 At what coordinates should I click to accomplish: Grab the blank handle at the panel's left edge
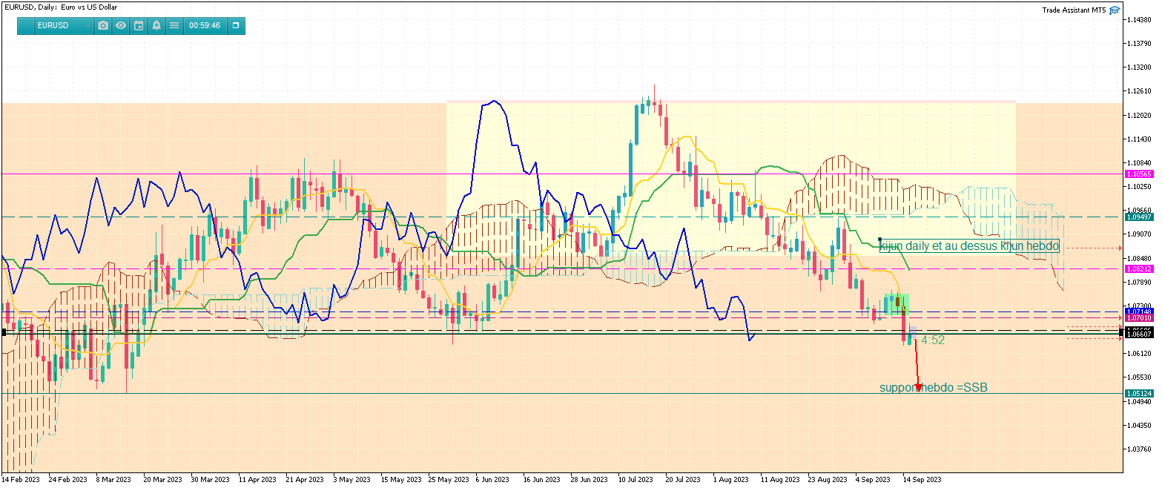[x=25, y=25]
